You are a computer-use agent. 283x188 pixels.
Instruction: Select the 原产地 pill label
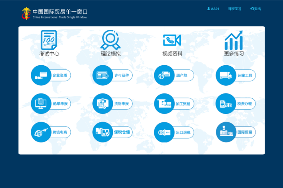point(181,75)
